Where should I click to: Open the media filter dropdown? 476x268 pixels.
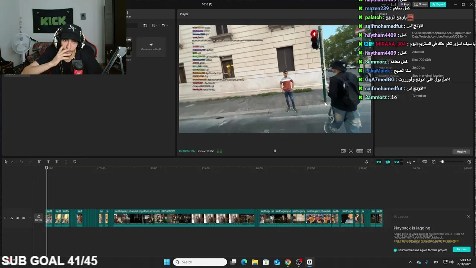[x=165, y=25]
